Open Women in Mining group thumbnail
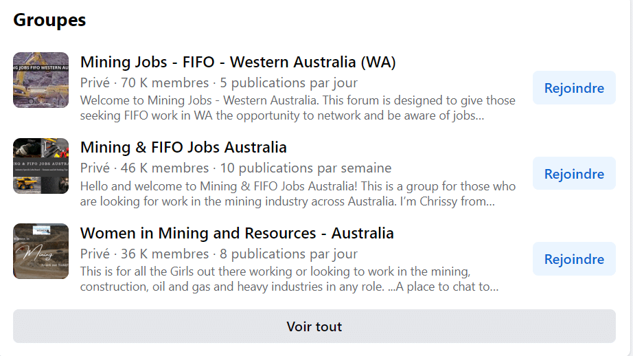 tap(41, 252)
